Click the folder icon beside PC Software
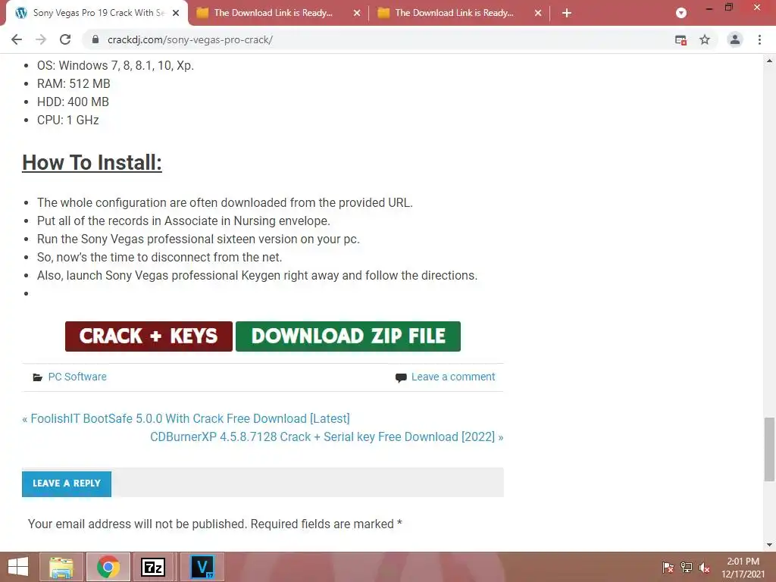The width and height of the screenshot is (776, 582). (38, 377)
